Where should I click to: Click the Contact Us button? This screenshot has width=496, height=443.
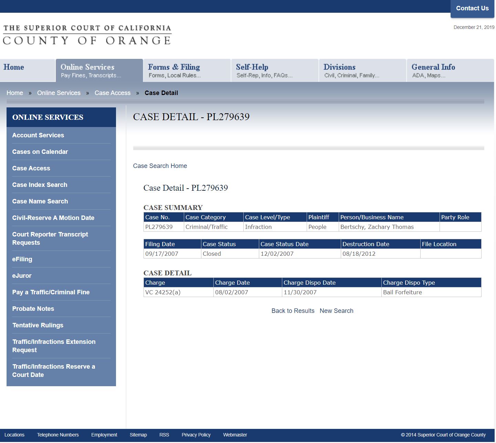472,9
